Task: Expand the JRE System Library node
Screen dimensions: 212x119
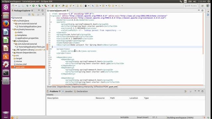Action: (13, 50)
